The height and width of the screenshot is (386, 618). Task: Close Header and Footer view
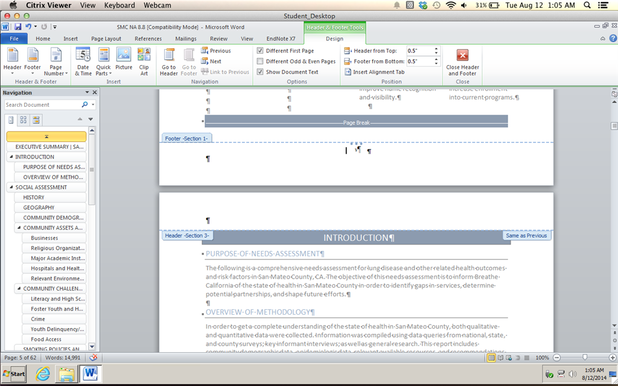click(x=463, y=62)
